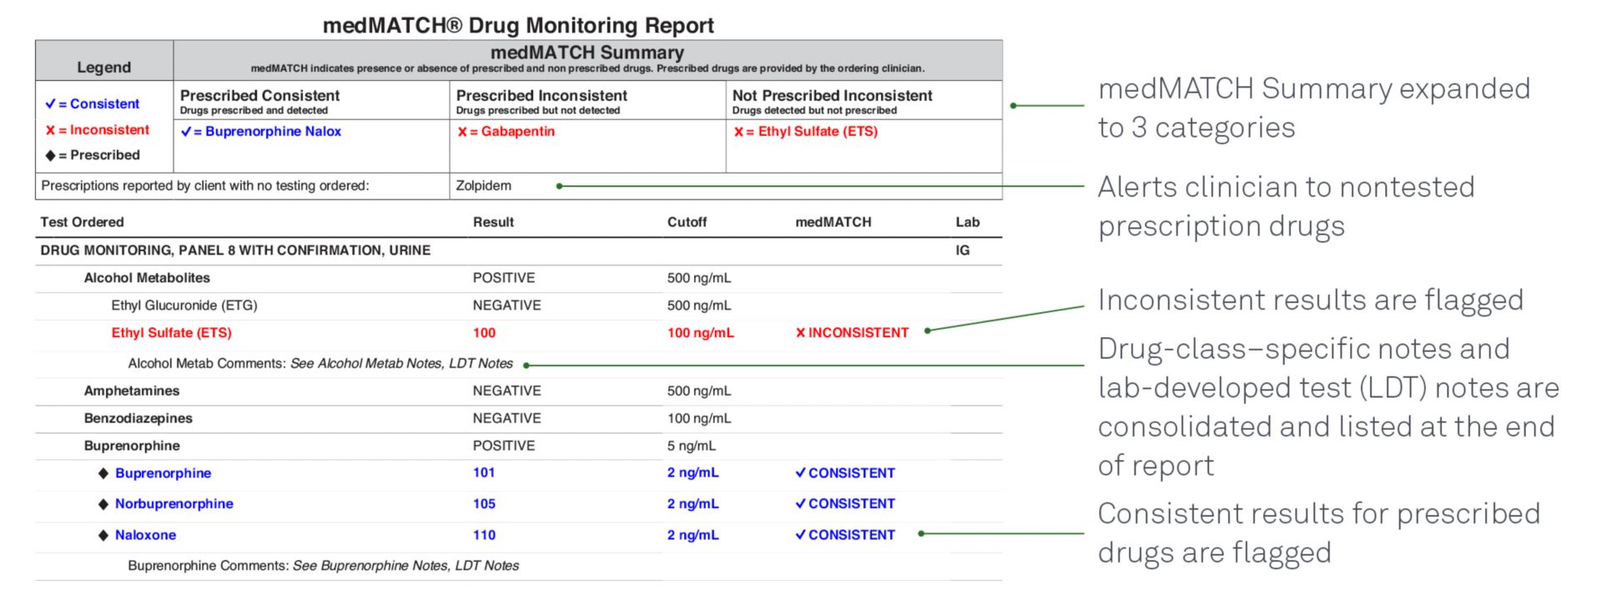Click the checkmark in Naloxone's CONSISTENT flag
Screen dimensions: 1602x611
(x=801, y=535)
